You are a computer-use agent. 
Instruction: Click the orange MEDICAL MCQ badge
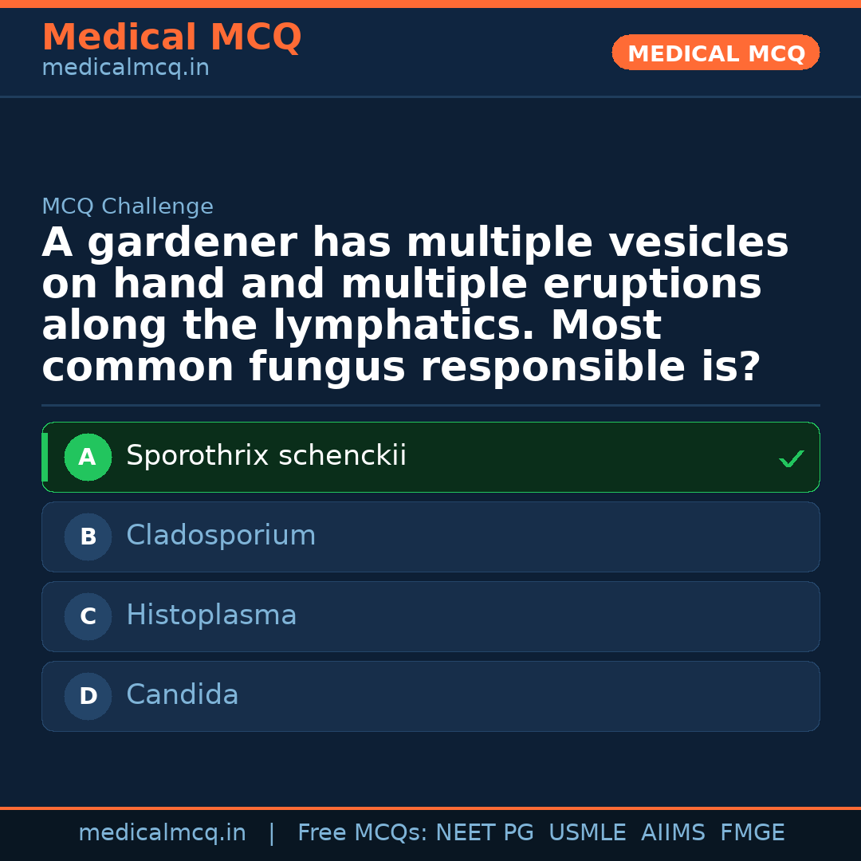(716, 53)
